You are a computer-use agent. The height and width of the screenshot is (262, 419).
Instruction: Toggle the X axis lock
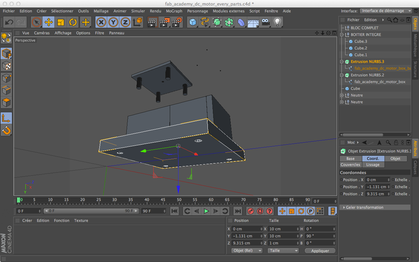101,22
